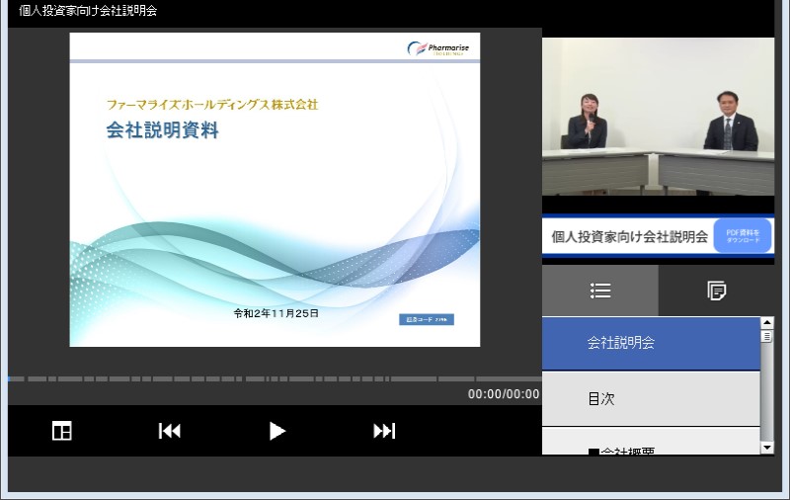Click the speaker video feed
The width and height of the screenshot is (790, 500).
(658, 117)
